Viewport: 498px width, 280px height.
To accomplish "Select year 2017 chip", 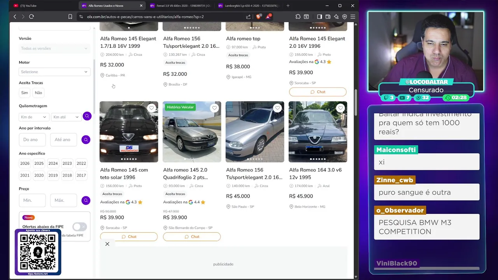I will coord(81,175).
